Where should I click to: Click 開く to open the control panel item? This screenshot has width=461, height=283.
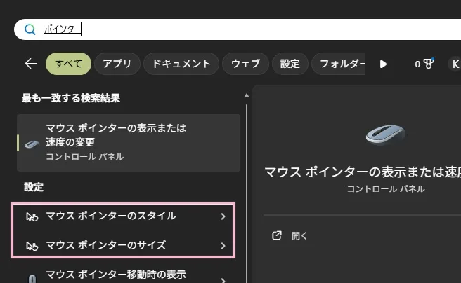coord(299,235)
